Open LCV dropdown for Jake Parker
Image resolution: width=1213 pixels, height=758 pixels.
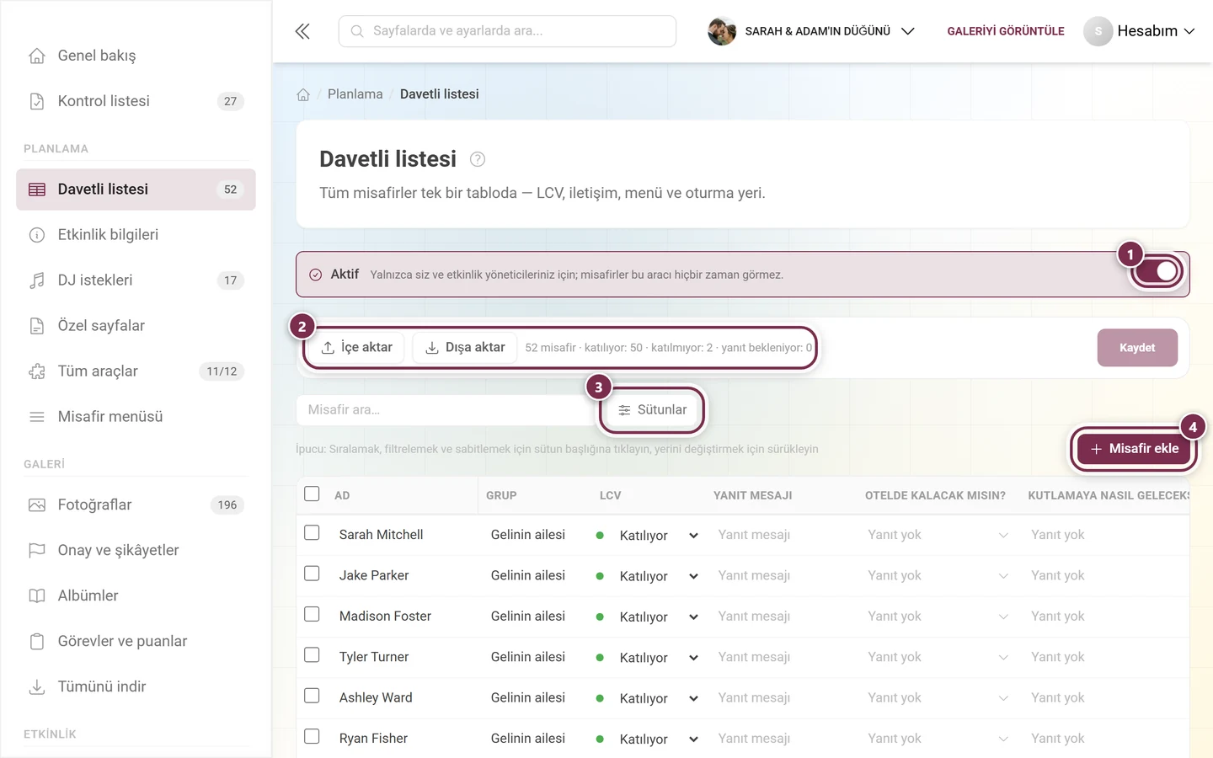tap(647, 576)
